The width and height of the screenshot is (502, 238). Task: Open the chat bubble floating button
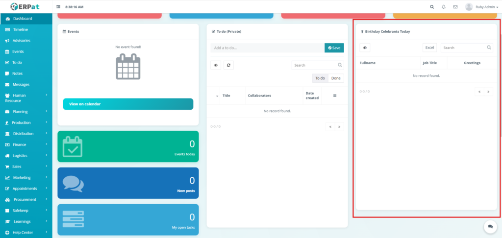[x=490, y=227]
